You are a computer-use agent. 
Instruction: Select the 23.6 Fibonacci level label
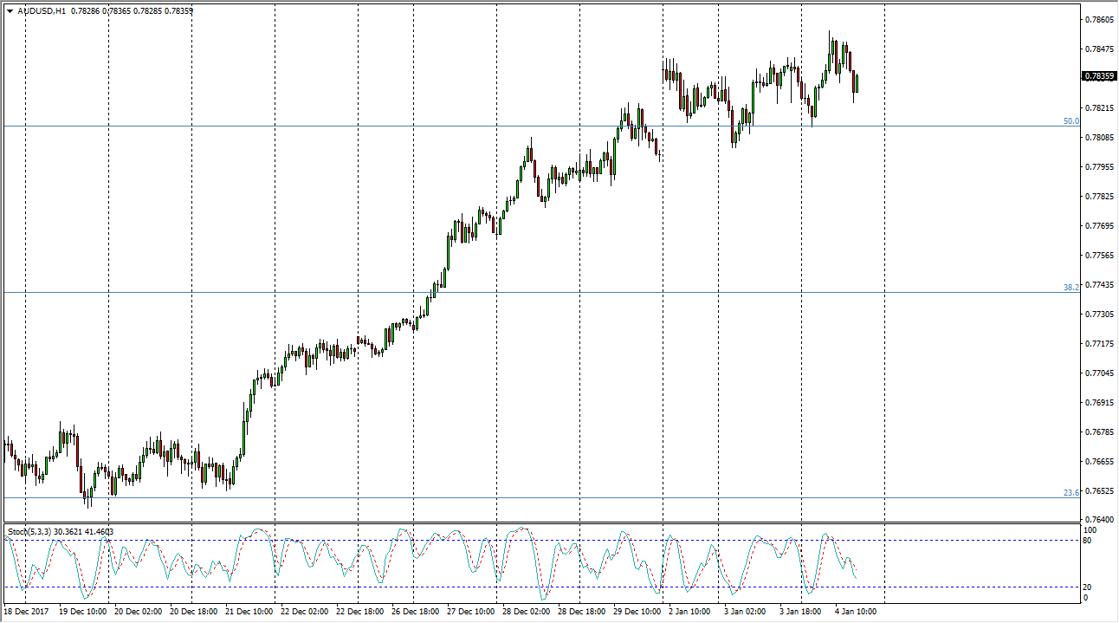click(x=1071, y=492)
